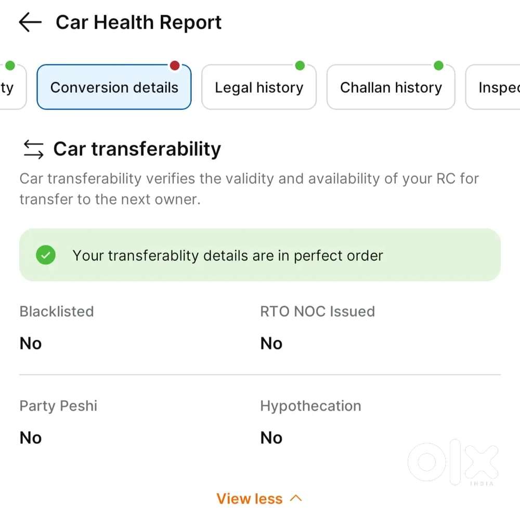Open the Challan history tab
Screen dimensions: 520x517
point(391,87)
